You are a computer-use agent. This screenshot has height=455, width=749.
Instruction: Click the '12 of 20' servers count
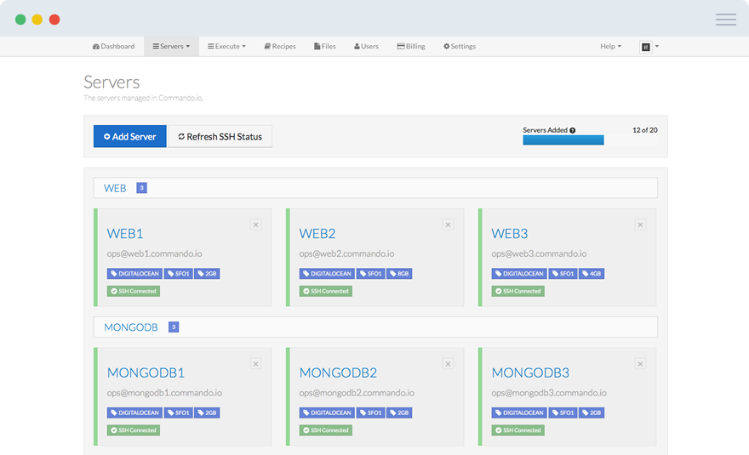click(x=645, y=130)
